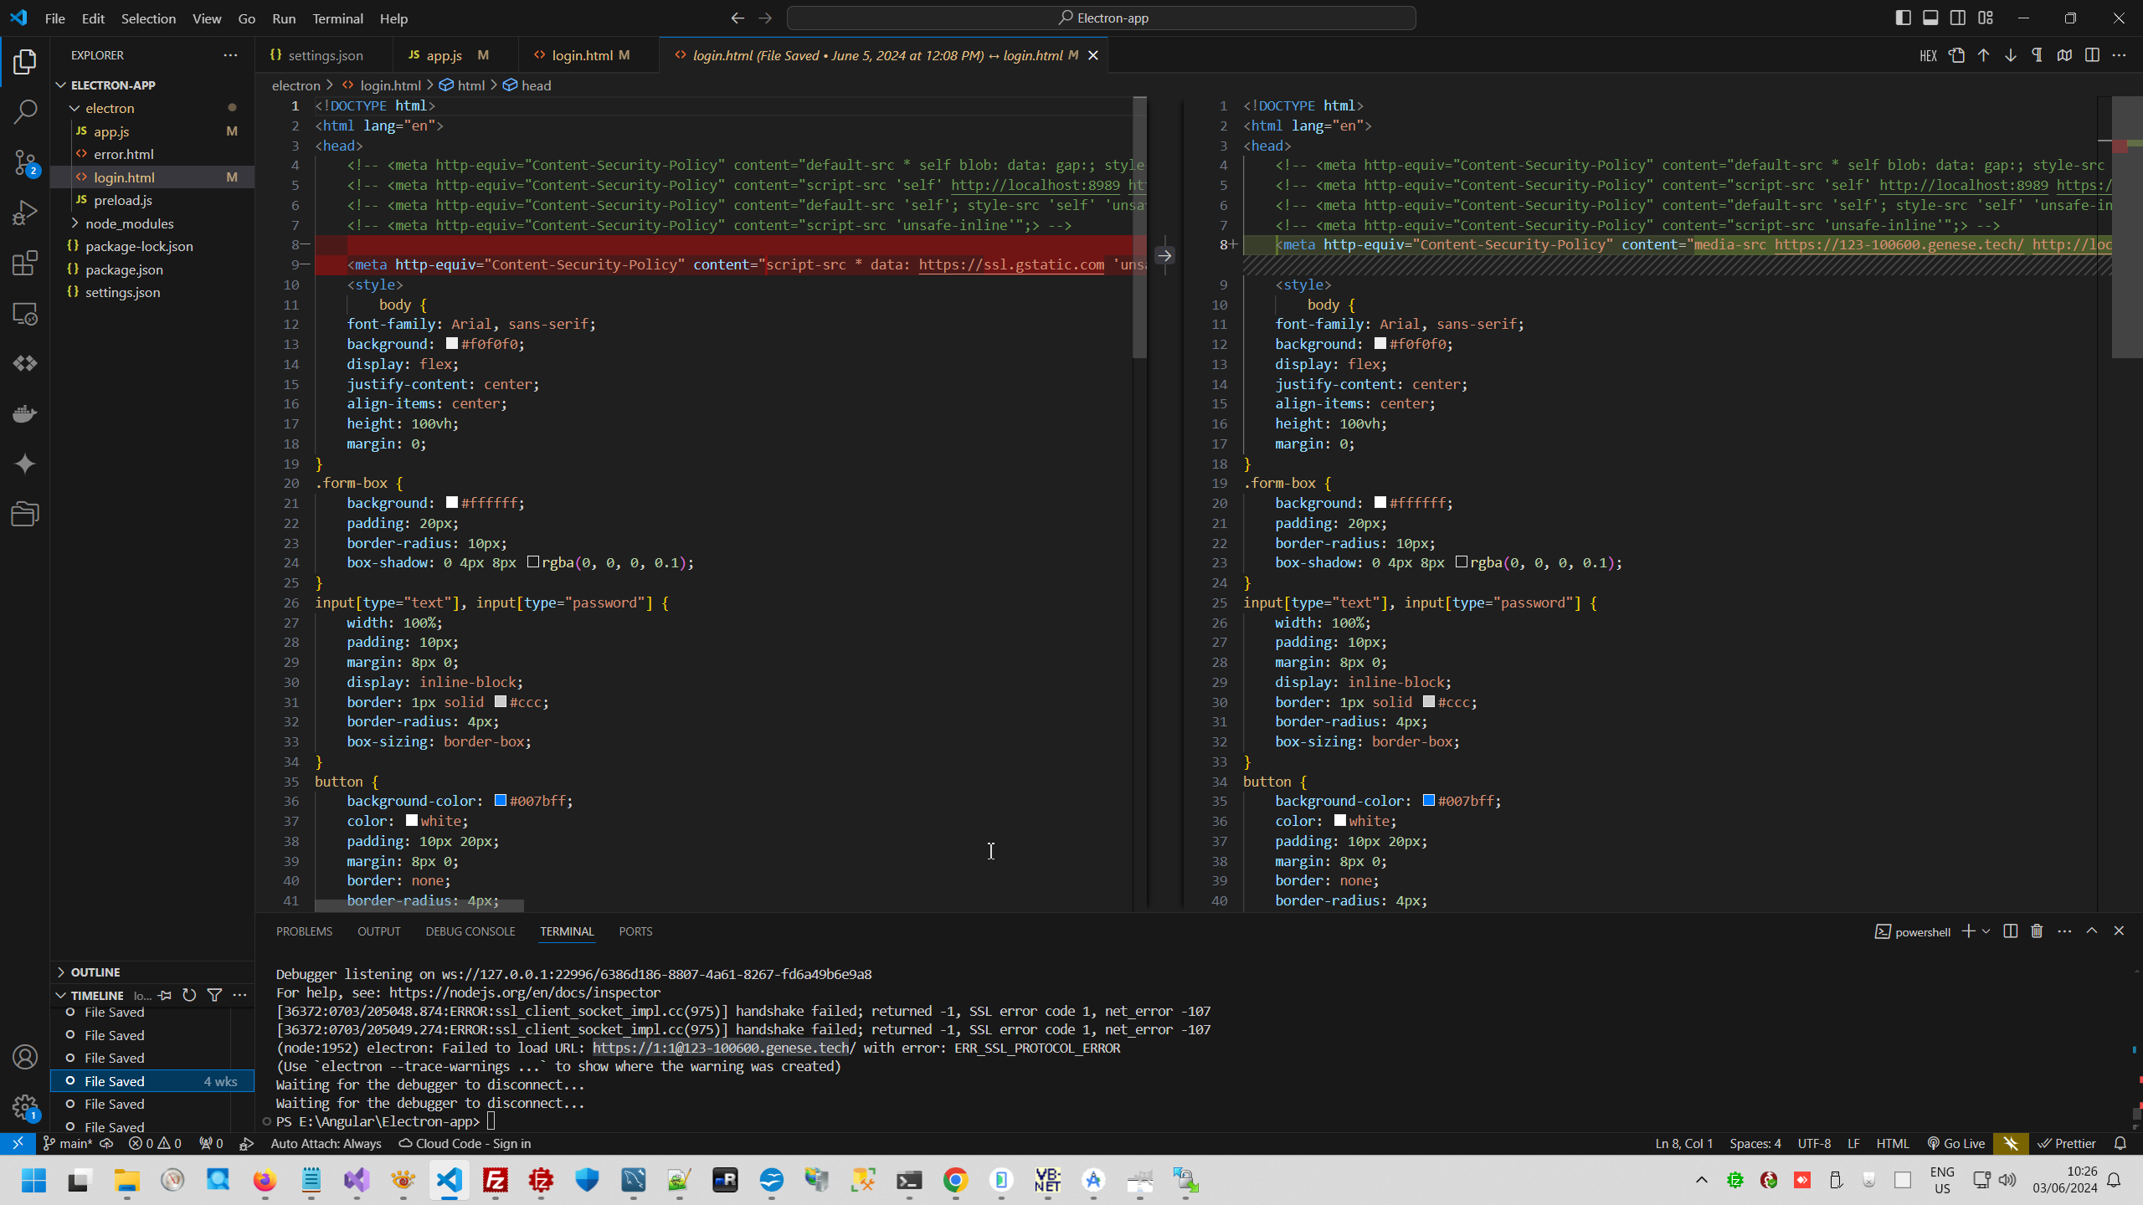This screenshot has height=1205, width=2143.
Task: Expand the node_modules folder
Action: pyautogui.click(x=129, y=223)
